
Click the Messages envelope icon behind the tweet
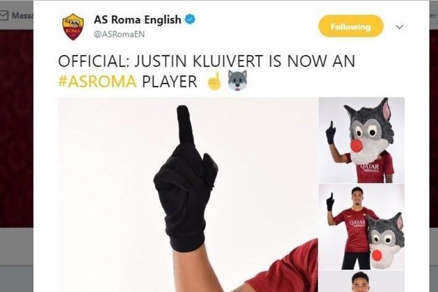(4, 16)
